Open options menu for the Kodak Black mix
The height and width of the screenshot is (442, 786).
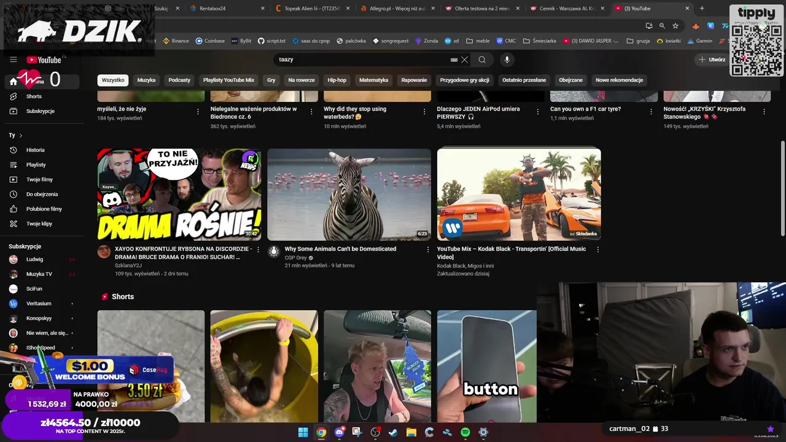pyautogui.click(x=597, y=250)
